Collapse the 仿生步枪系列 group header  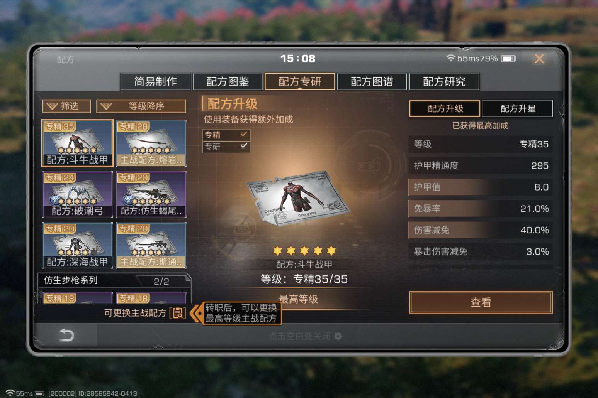114,280
